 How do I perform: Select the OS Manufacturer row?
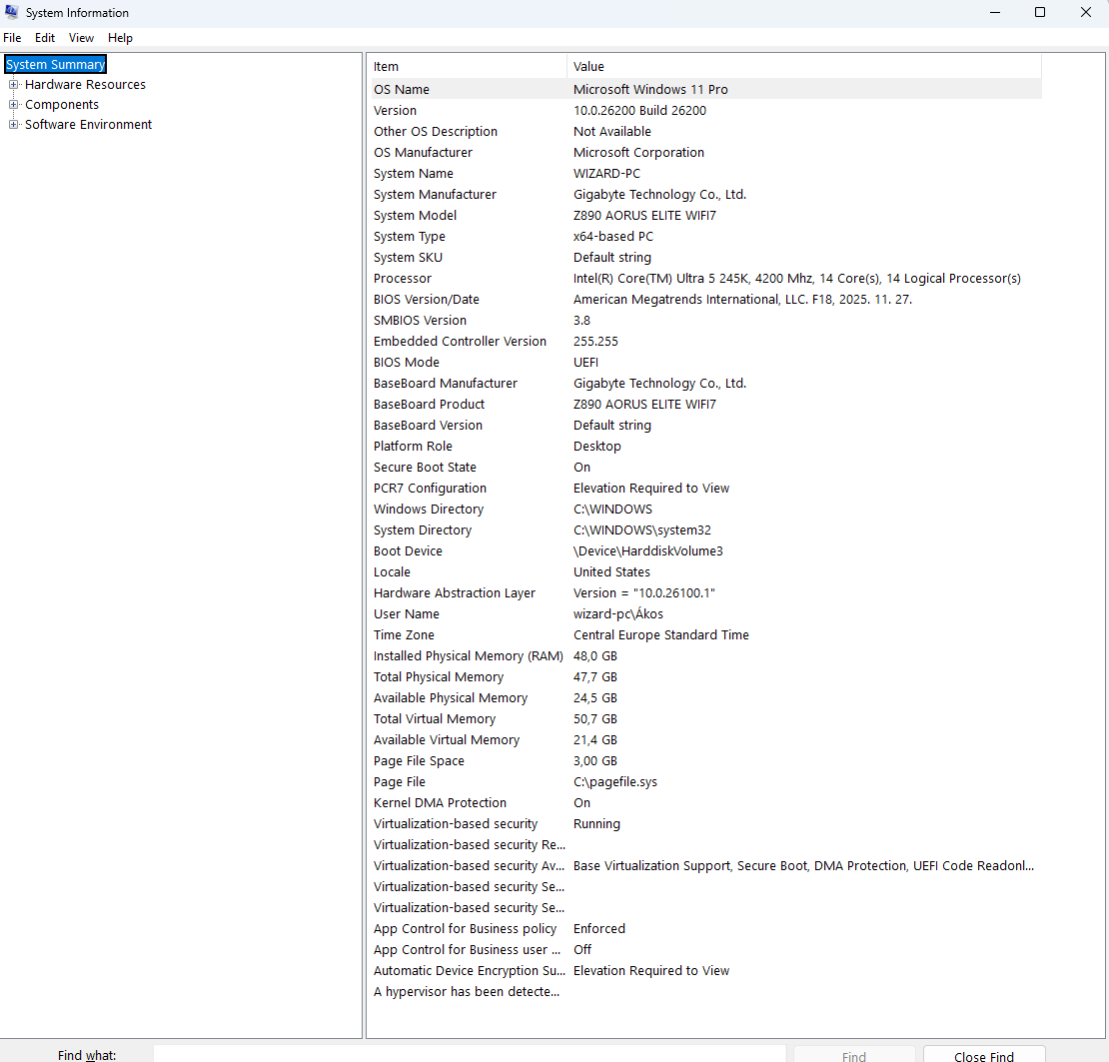pyautogui.click(x=705, y=152)
